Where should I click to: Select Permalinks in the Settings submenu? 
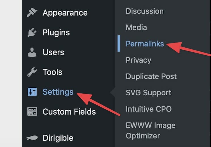coord(145,44)
